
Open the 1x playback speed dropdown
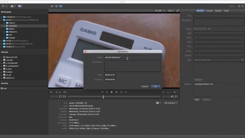[x=168, y=92]
